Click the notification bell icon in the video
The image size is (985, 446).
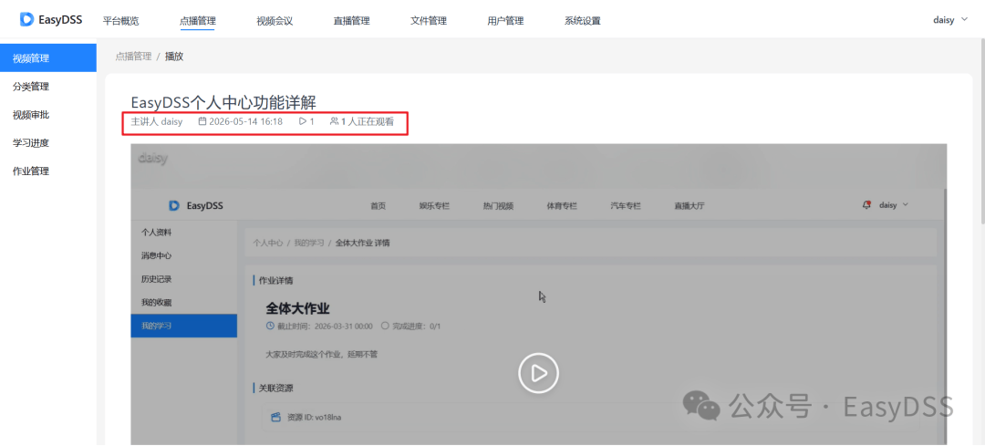(867, 205)
